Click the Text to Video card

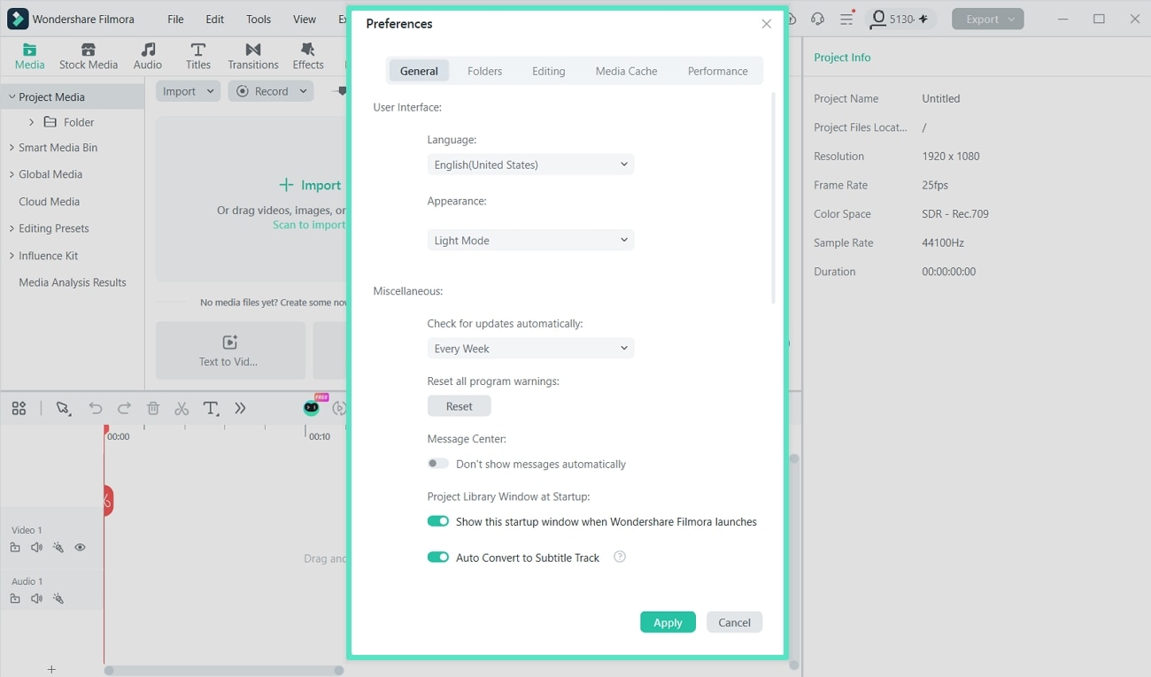[230, 350]
